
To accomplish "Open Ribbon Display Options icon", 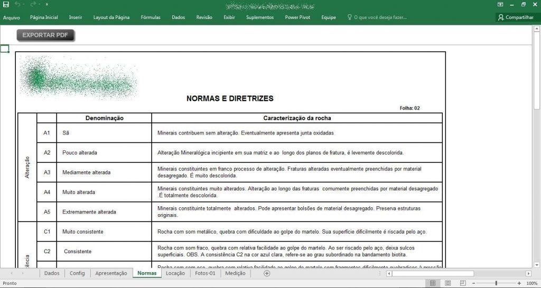I will [x=500, y=4].
